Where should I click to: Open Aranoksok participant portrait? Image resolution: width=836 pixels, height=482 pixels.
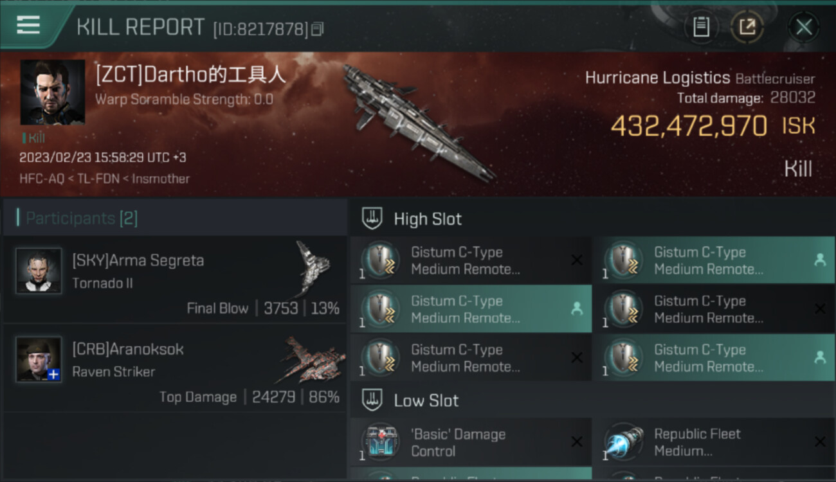[39, 359]
